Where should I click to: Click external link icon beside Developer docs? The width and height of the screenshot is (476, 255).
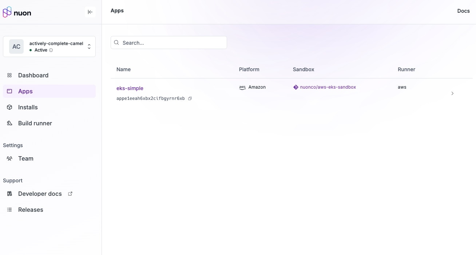point(70,194)
